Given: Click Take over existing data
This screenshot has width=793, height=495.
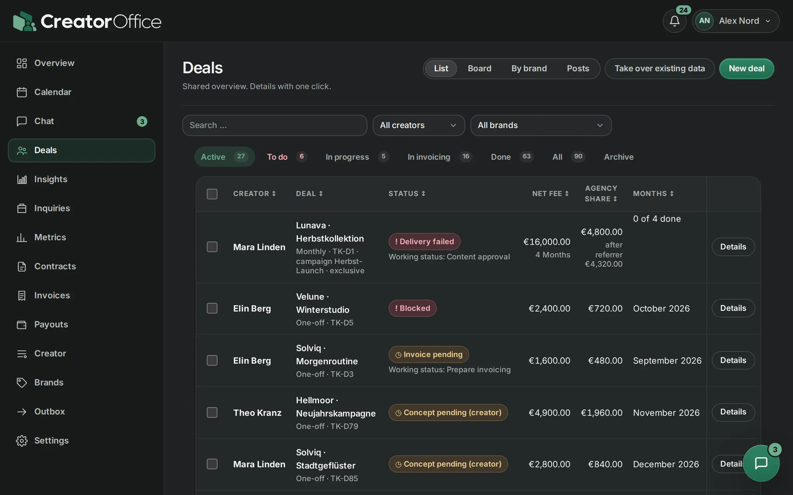Looking at the screenshot, I should click(x=660, y=69).
